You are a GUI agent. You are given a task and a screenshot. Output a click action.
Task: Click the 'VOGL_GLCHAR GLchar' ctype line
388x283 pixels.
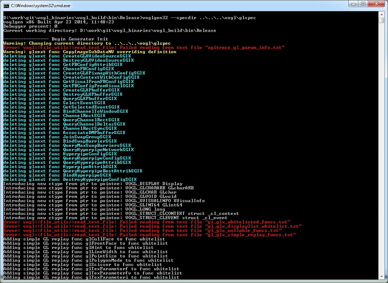(x=90, y=192)
